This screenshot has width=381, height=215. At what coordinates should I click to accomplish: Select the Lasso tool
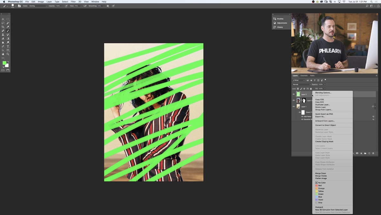click(x=3, y=23)
